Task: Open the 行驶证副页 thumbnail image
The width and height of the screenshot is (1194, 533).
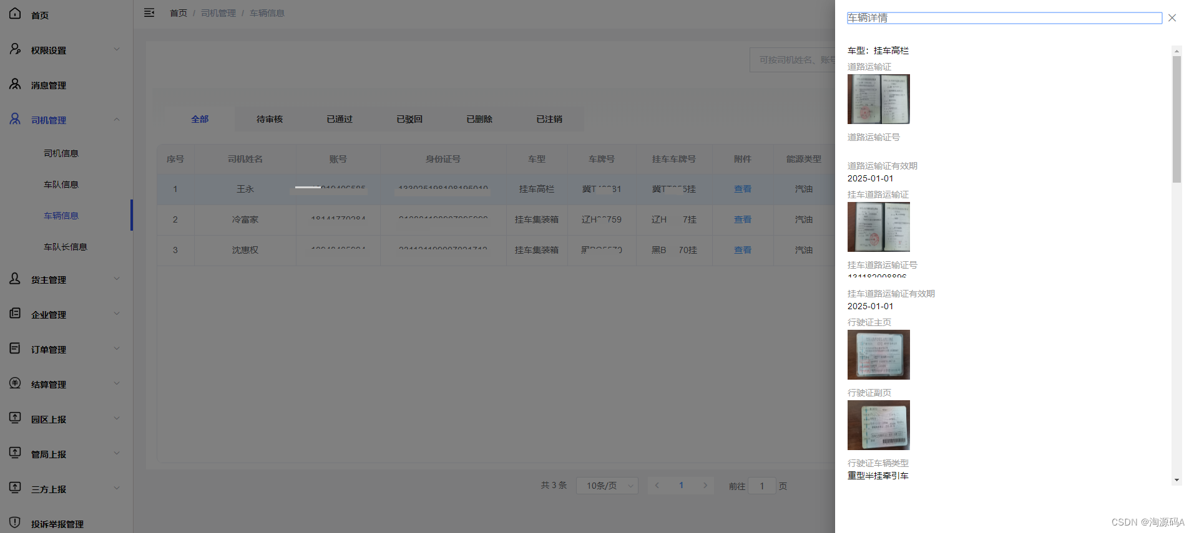Action: tap(879, 425)
